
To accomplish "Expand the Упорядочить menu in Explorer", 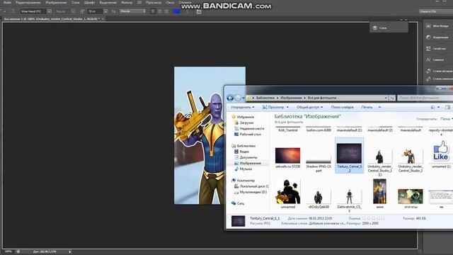I will point(242,107).
